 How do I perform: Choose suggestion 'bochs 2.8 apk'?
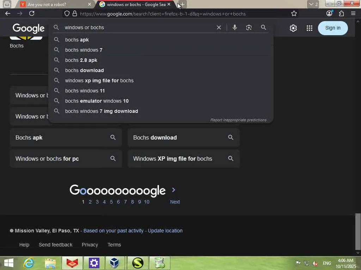click(x=161, y=60)
